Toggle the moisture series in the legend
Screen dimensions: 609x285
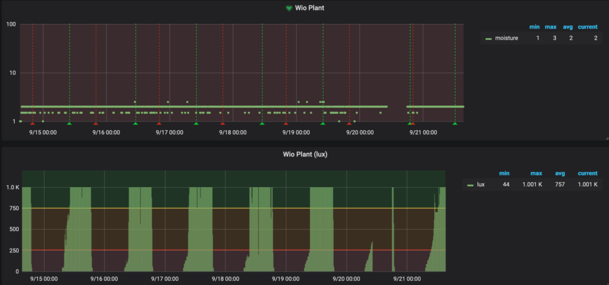tap(507, 38)
